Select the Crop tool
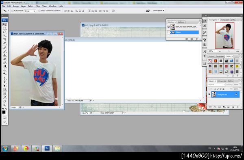Viewport: 244px width, 160px height. click(4, 39)
